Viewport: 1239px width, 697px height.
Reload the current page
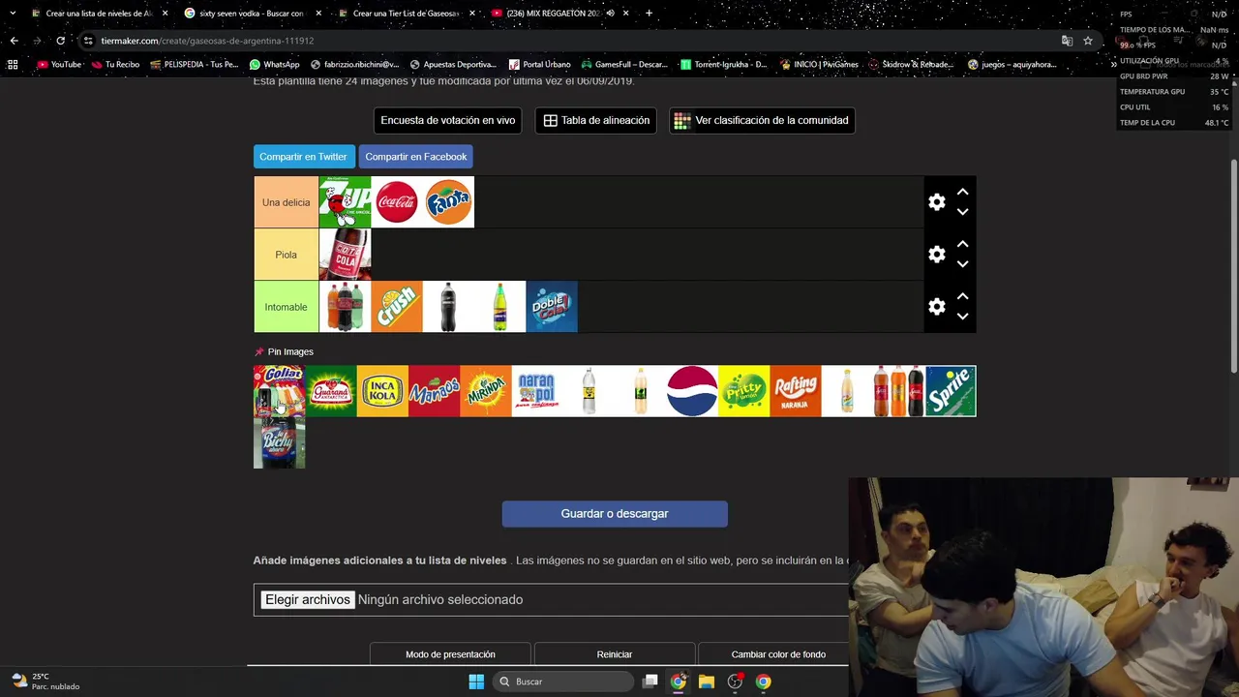60,41
